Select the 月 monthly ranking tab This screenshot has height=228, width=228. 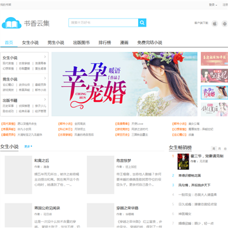pos(220,149)
